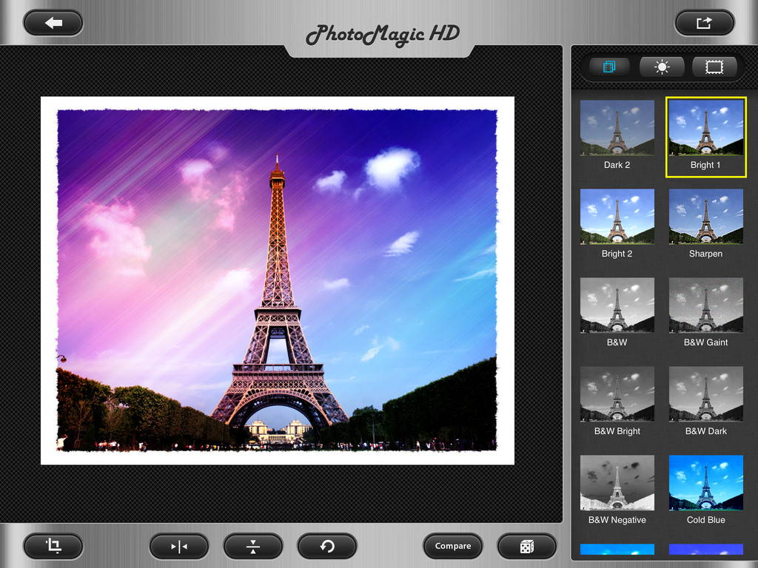The image size is (758, 568).
Task: Flip the photo vertically
Action: pos(253,547)
